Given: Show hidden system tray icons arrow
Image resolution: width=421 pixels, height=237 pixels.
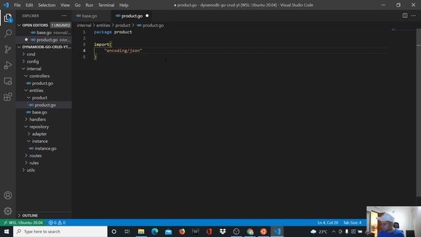Looking at the screenshot, I should [x=334, y=231].
